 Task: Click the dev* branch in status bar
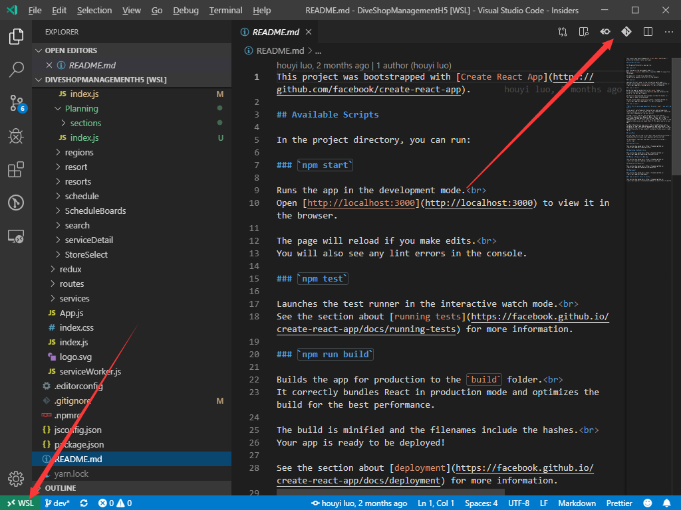click(58, 503)
